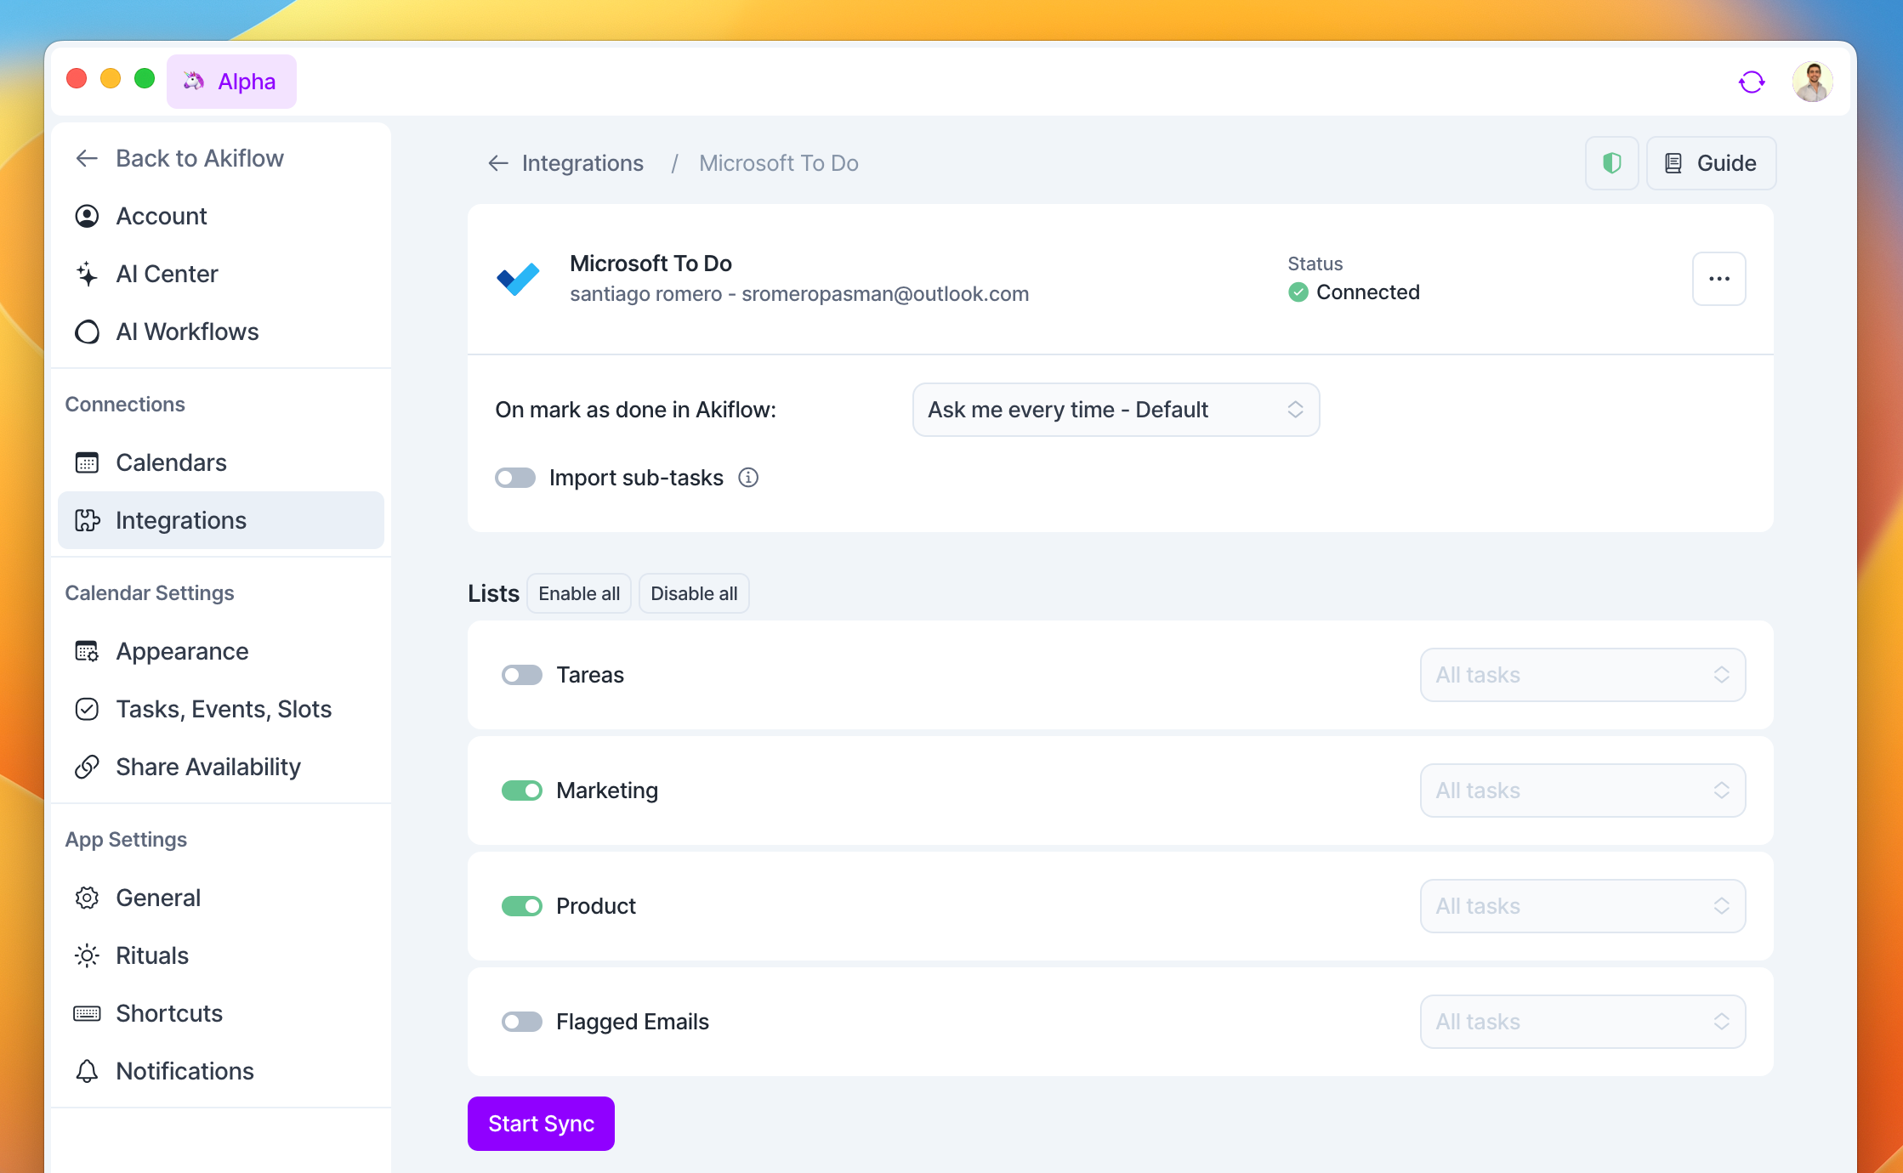Viewport: 1903px width, 1173px height.
Task: Click the Import sub-tasks info icon
Action: tap(748, 478)
